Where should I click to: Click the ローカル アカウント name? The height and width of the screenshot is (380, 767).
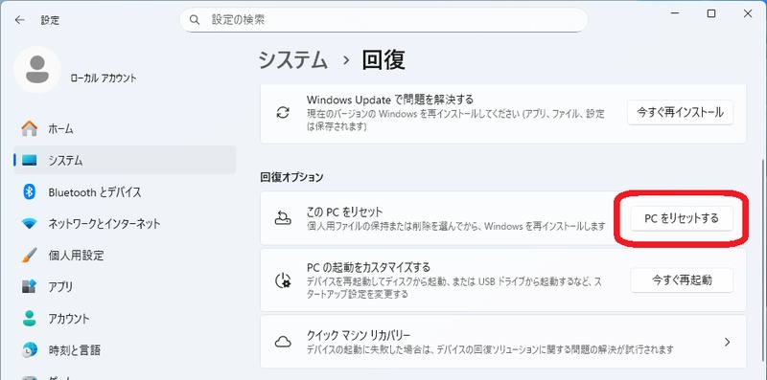click(104, 78)
